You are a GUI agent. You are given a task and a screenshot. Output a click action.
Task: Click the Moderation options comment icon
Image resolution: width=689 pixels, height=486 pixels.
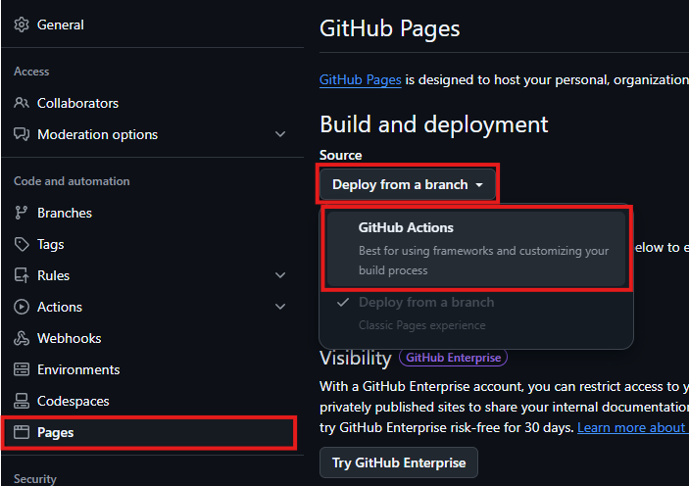tap(22, 134)
